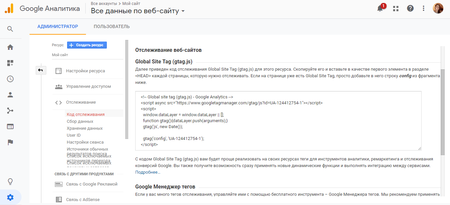The height and width of the screenshot is (205, 450).
Task: Open 'Настройки ресурса' menu item
Action: point(86,71)
